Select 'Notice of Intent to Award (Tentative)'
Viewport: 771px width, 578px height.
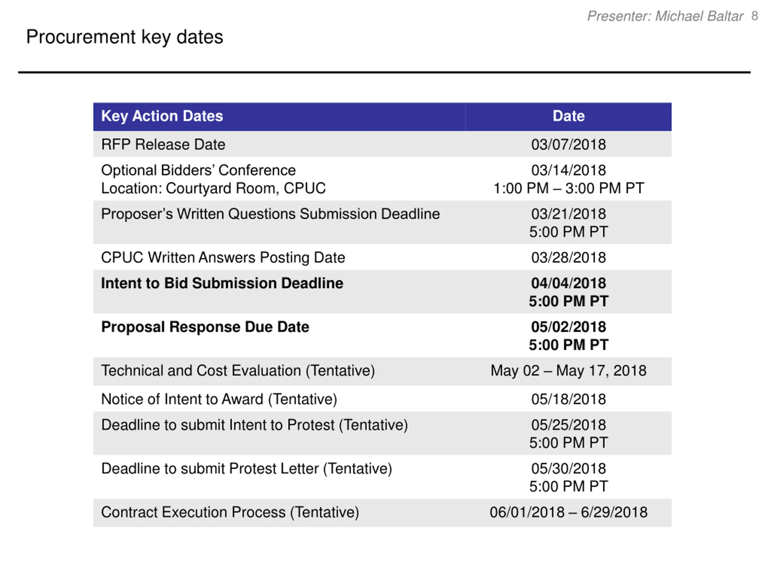219,399
